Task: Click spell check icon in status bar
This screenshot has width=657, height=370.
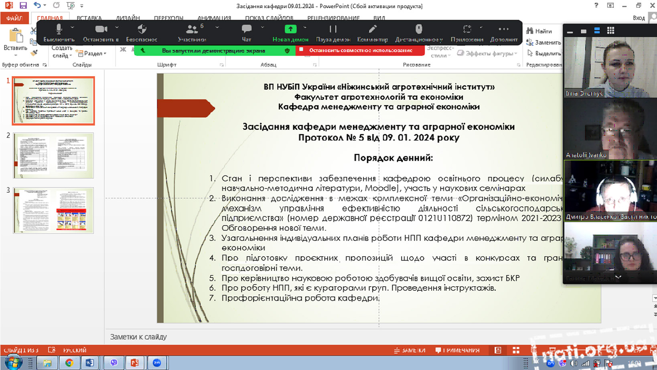Action: point(51,350)
